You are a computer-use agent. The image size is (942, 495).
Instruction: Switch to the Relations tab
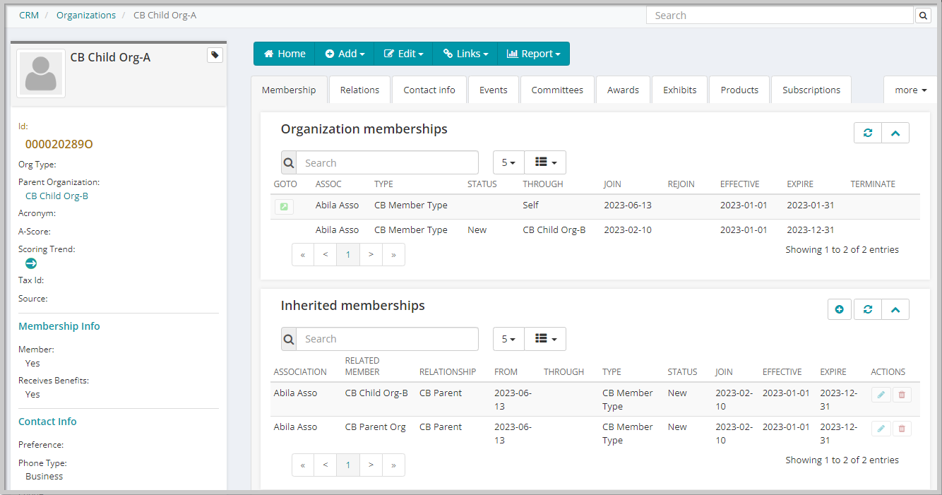(359, 90)
